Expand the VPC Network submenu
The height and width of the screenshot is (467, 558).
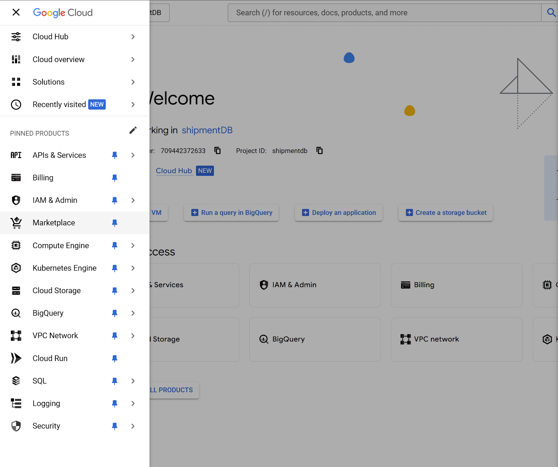click(x=133, y=335)
